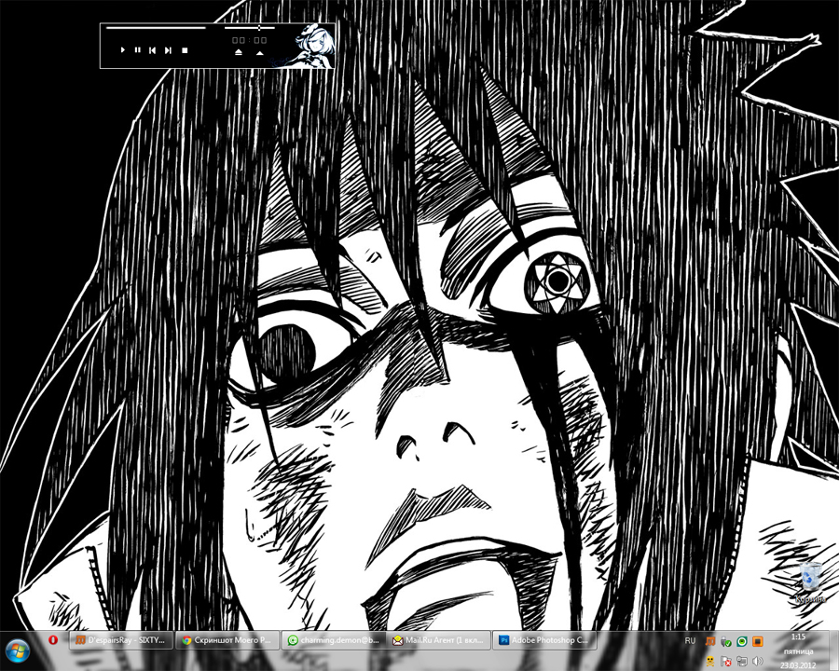Start playback in the media player widget

tap(122, 50)
